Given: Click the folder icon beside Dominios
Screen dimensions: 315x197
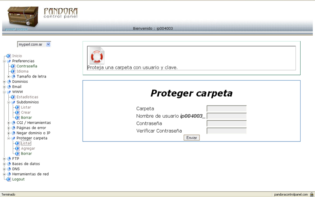Looking at the screenshot, I should (9, 82).
